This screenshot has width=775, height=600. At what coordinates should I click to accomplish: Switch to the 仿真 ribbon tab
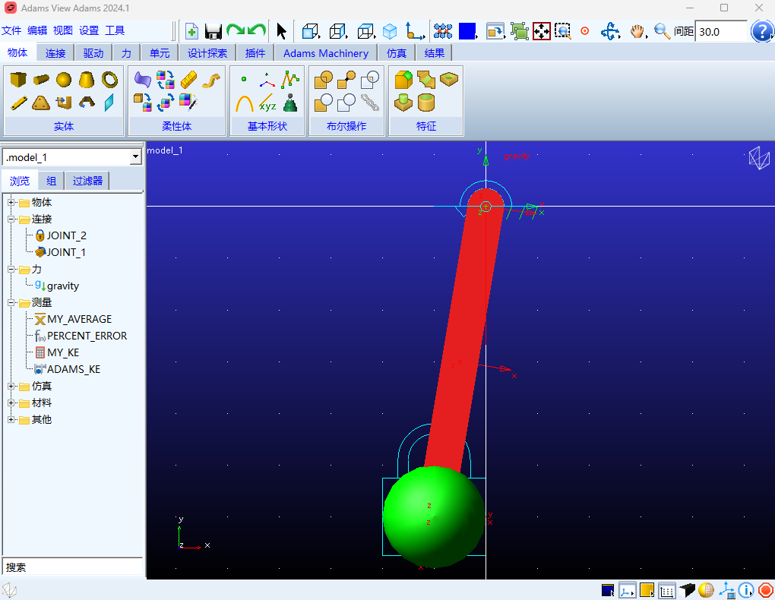click(397, 53)
